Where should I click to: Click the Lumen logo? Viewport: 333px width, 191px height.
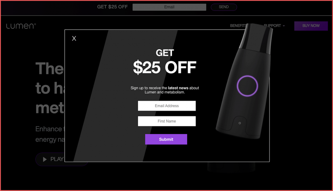[x=21, y=26]
